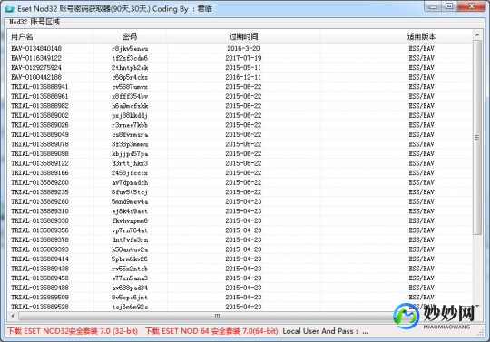This screenshot has width=490, height=342.
Task: Select user TRIAL-0135889378
Action: pos(40,239)
